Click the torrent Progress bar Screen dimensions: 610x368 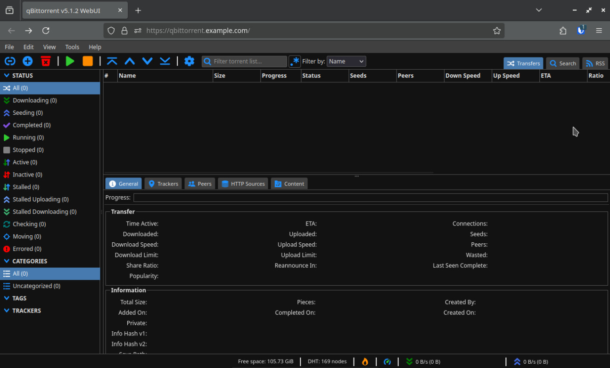coord(370,198)
